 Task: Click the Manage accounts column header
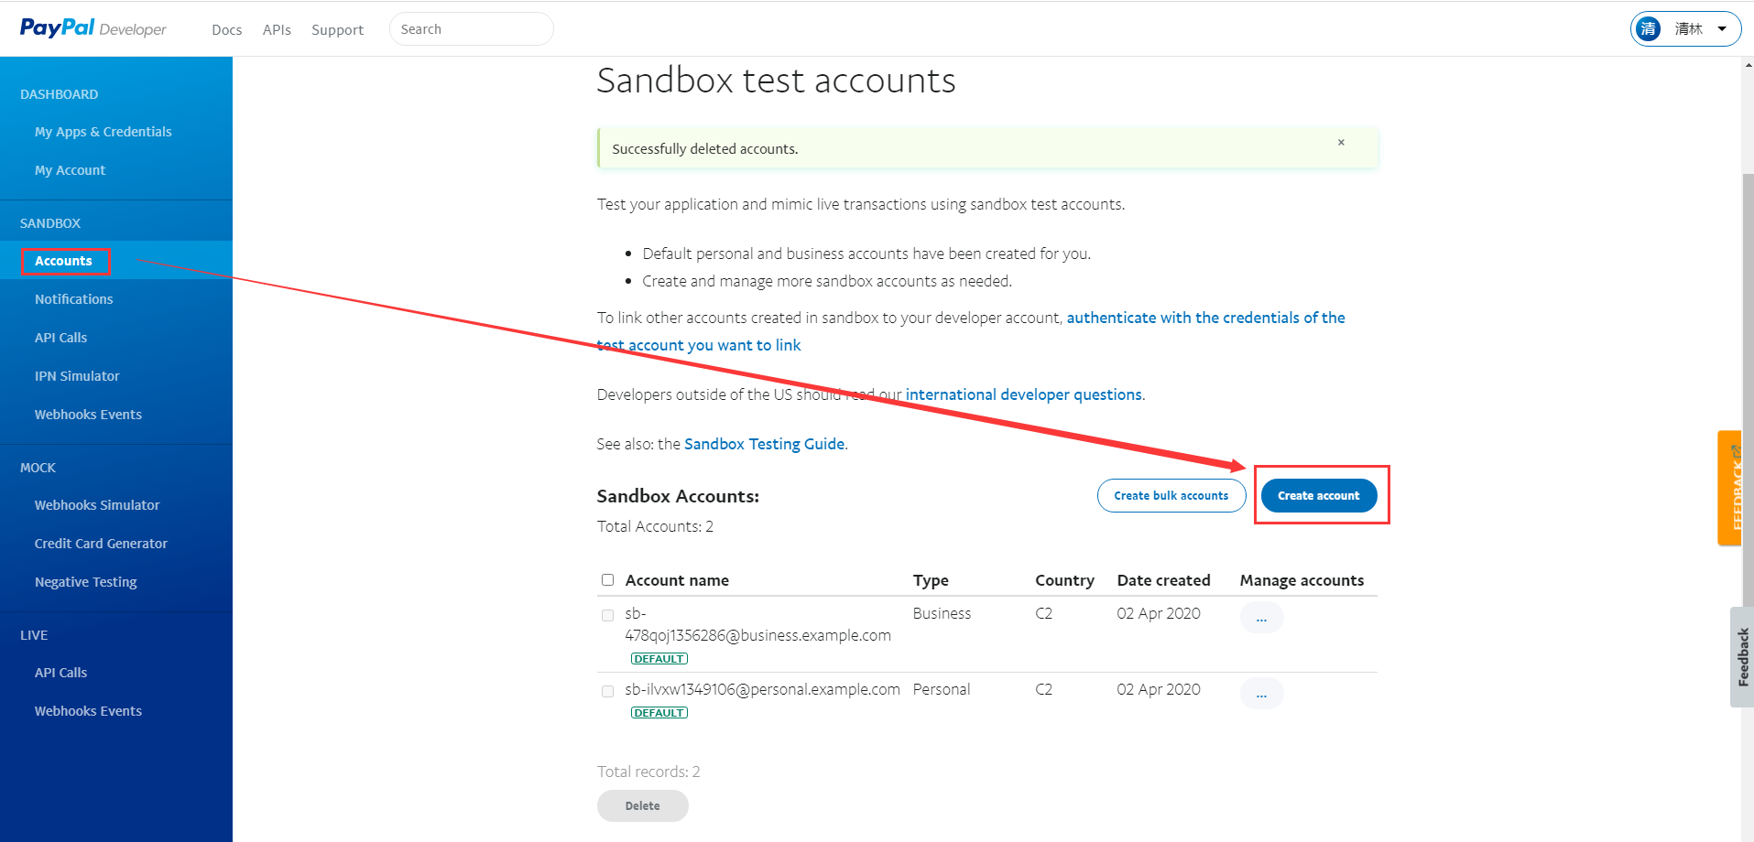tap(1302, 580)
